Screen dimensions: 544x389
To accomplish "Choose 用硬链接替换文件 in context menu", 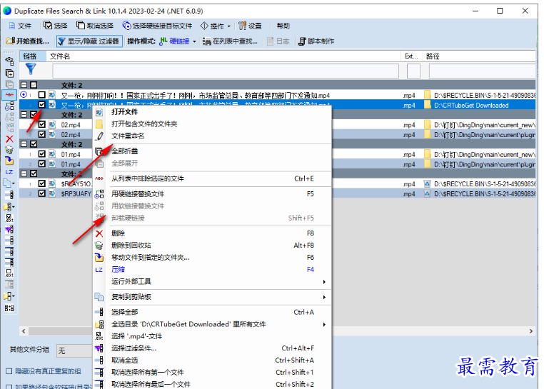I will pos(212,194).
